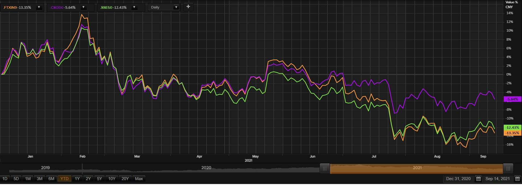Switch to the YTD time range

point(64,179)
